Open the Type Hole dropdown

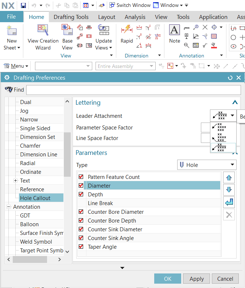pyautogui.click(x=207, y=165)
